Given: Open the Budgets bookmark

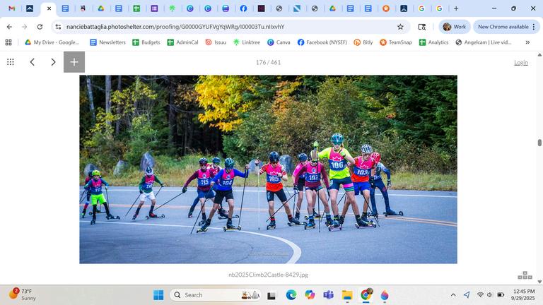Looking at the screenshot, I should click(146, 42).
